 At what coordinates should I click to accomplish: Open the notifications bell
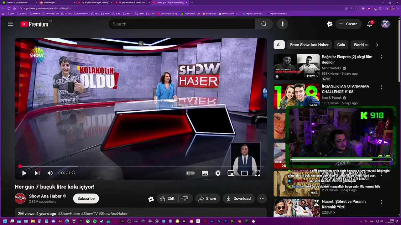point(369,24)
